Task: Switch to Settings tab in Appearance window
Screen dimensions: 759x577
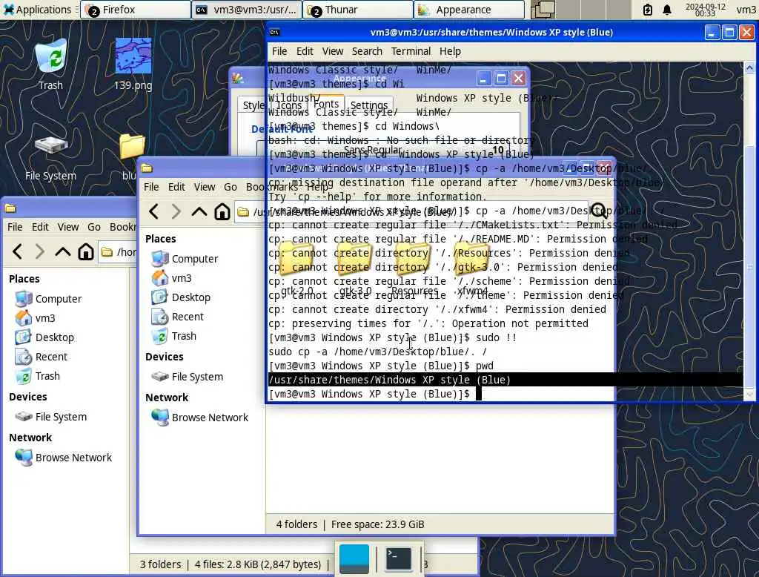Action: click(x=369, y=105)
